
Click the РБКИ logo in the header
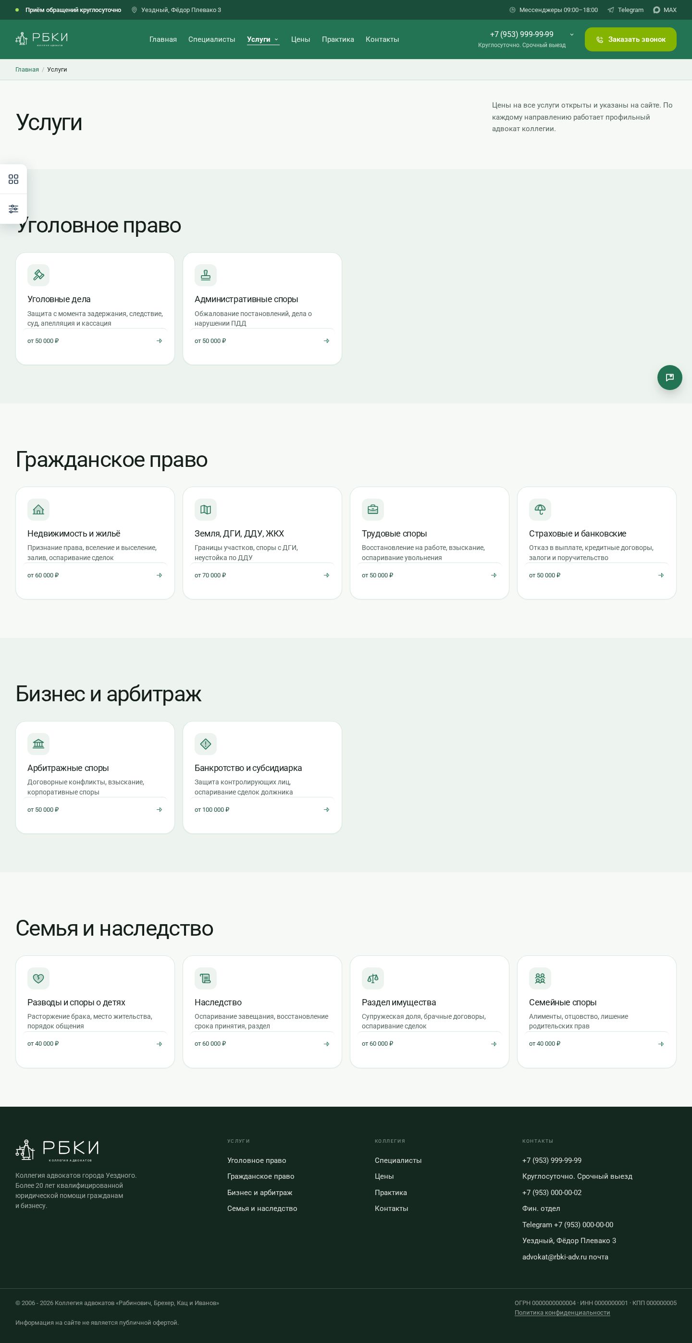coord(42,39)
